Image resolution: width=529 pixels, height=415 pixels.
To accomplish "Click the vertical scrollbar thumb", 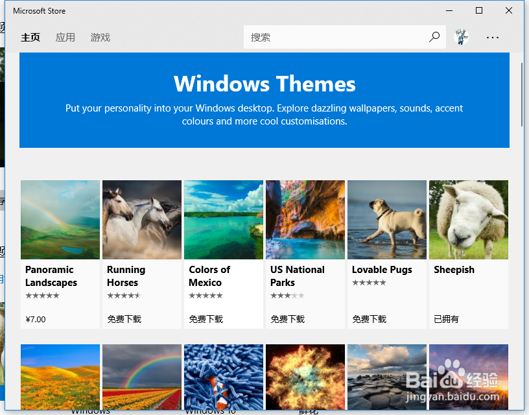I will 523,95.
